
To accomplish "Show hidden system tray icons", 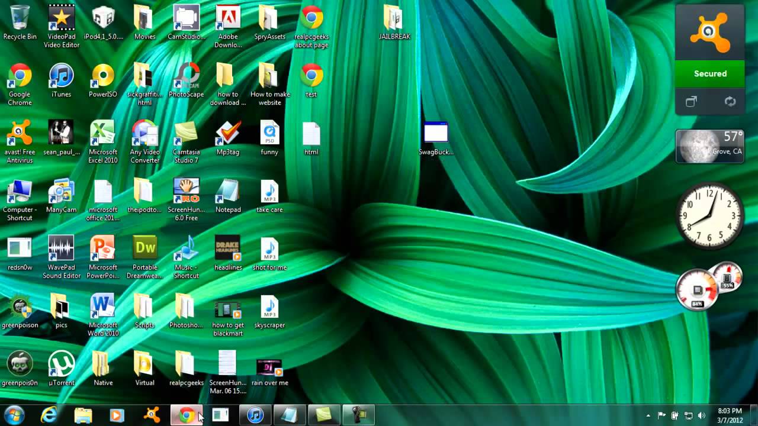I will 648,415.
